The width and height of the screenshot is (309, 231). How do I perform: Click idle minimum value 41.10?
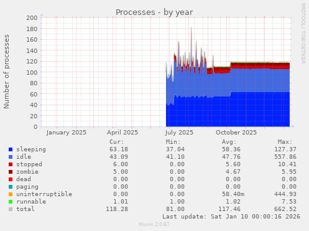(175, 157)
